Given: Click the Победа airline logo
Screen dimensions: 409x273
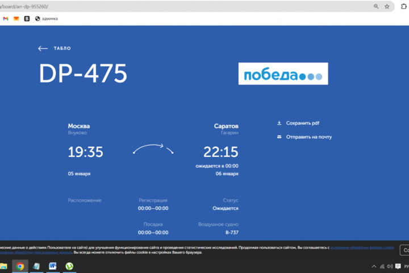Looking at the screenshot, I should click(x=283, y=74).
